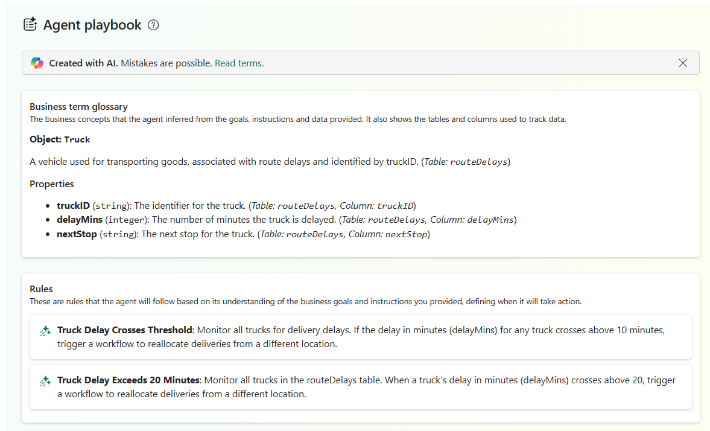The image size is (710, 431).
Task: Click the Properties subheading
Action: 51,184
